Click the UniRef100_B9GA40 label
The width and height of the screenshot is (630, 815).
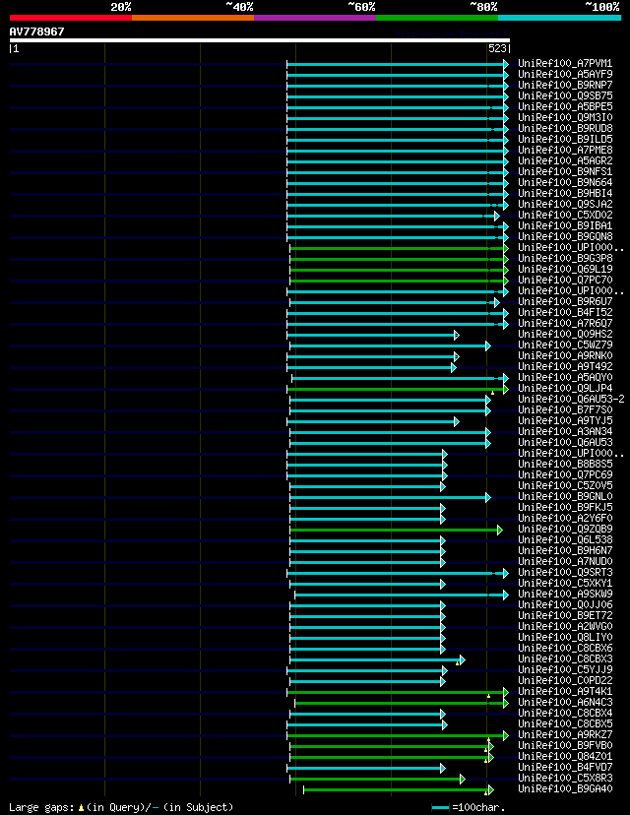pos(565,789)
